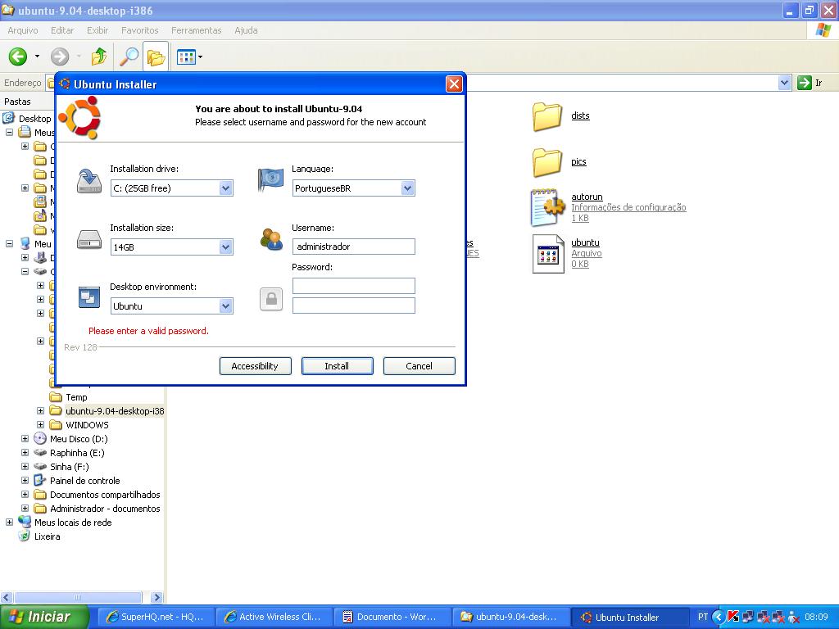This screenshot has height=629, width=839.
Task: Click the desktop environment icon
Action: 88,297
